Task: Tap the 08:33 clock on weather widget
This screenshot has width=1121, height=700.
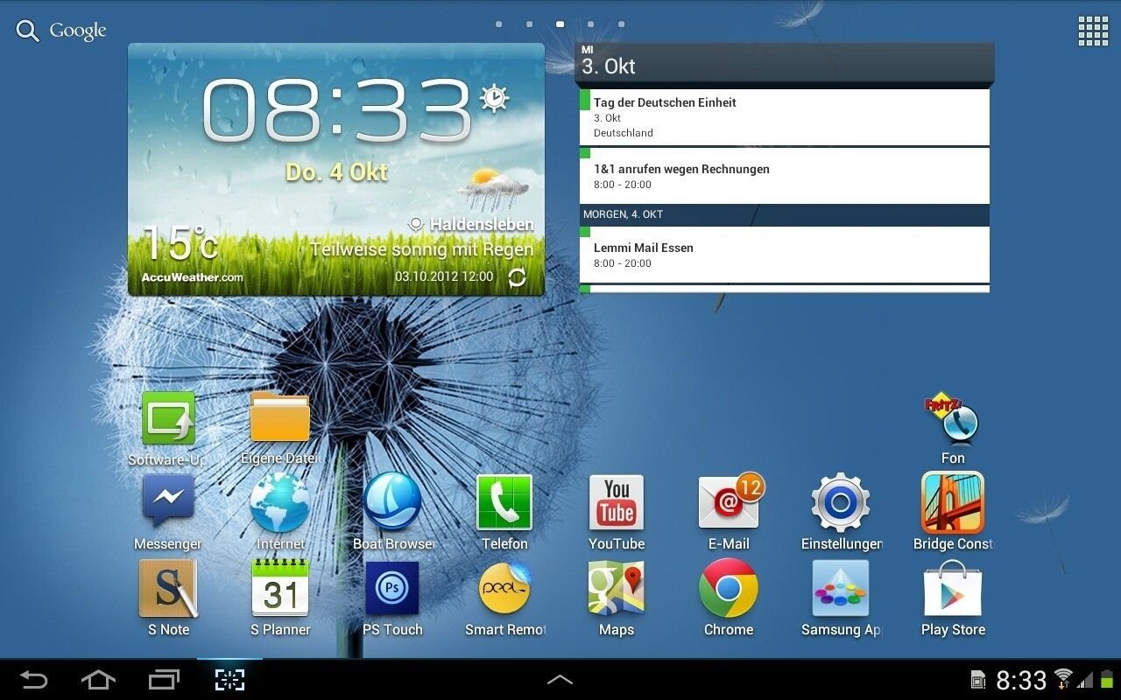Action: point(337,111)
